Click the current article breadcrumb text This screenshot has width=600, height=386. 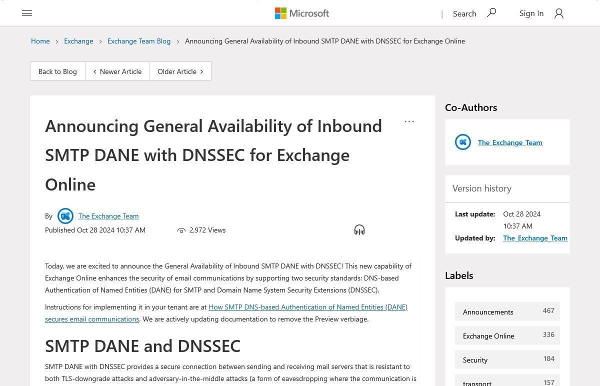tap(325, 41)
